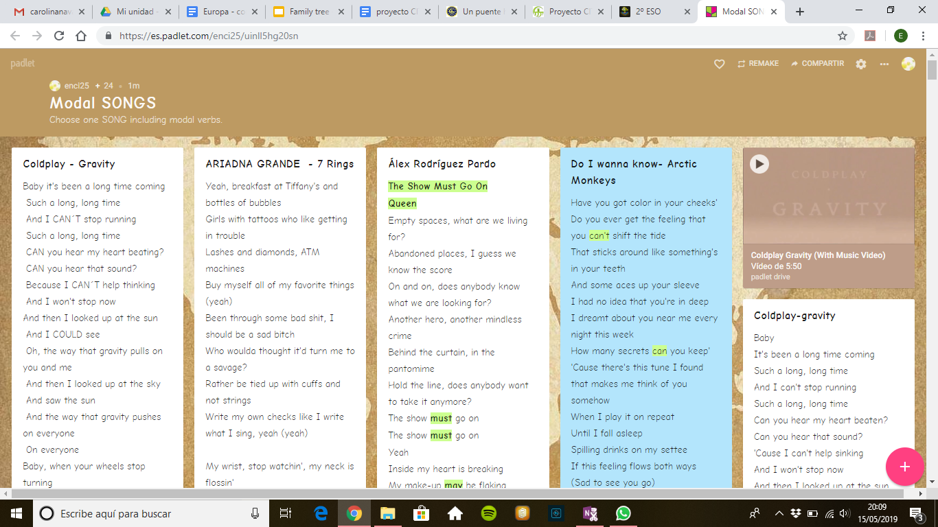Click the Álex Rodríguez Pardo post title
938x527 pixels.
(442, 164)
